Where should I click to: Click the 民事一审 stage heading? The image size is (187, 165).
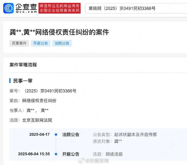[23, 81]
